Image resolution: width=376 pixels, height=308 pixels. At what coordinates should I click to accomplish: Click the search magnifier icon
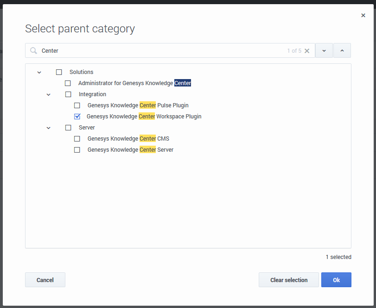coord(33,51)
